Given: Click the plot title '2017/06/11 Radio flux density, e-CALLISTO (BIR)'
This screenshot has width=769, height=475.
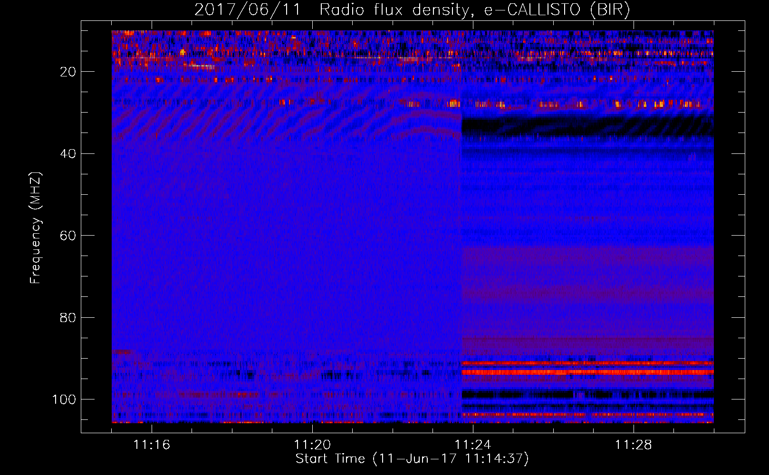Looking at the screenshot, I should pos(412,9).
